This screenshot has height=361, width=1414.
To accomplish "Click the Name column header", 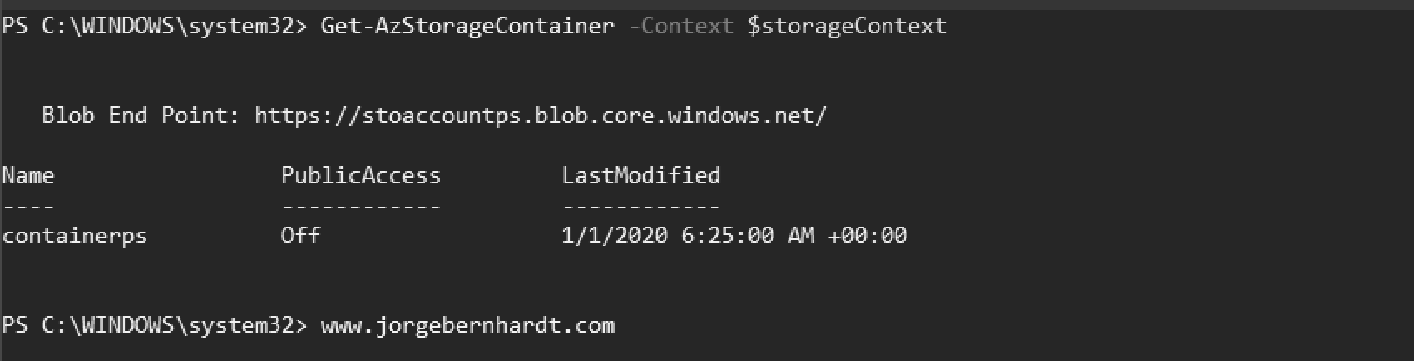I will coord(28,175).
